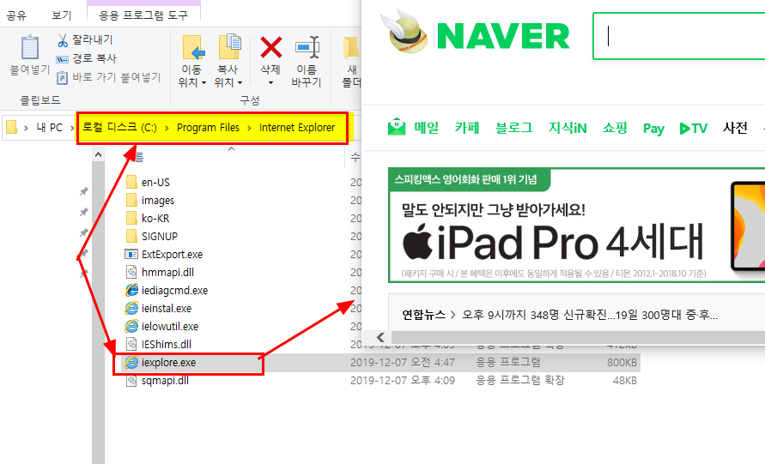Select ieinstal.exe file
Screen dimensions: 765x464
(x=167, y=309)
